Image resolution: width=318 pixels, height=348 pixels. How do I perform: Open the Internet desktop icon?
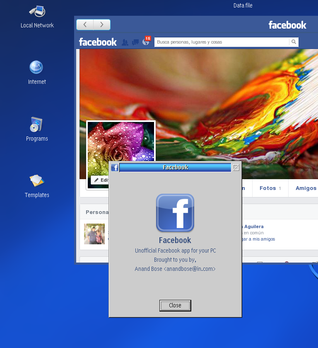pos(36,72)
